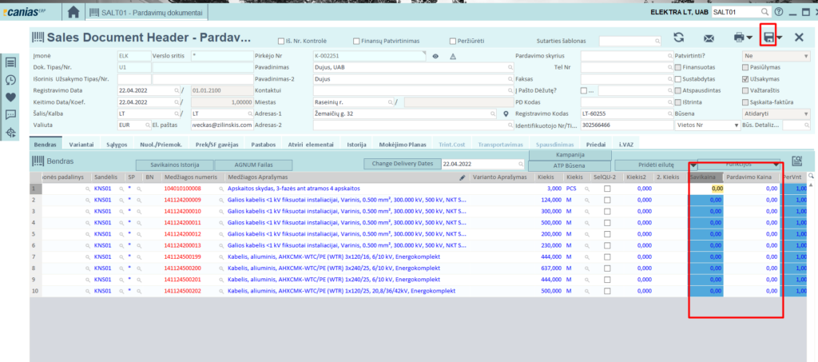The image size is (818, 362).
Task: Enable the Iš. Nr. Kontrolė checkbox
Action: [x=280, y=41]
